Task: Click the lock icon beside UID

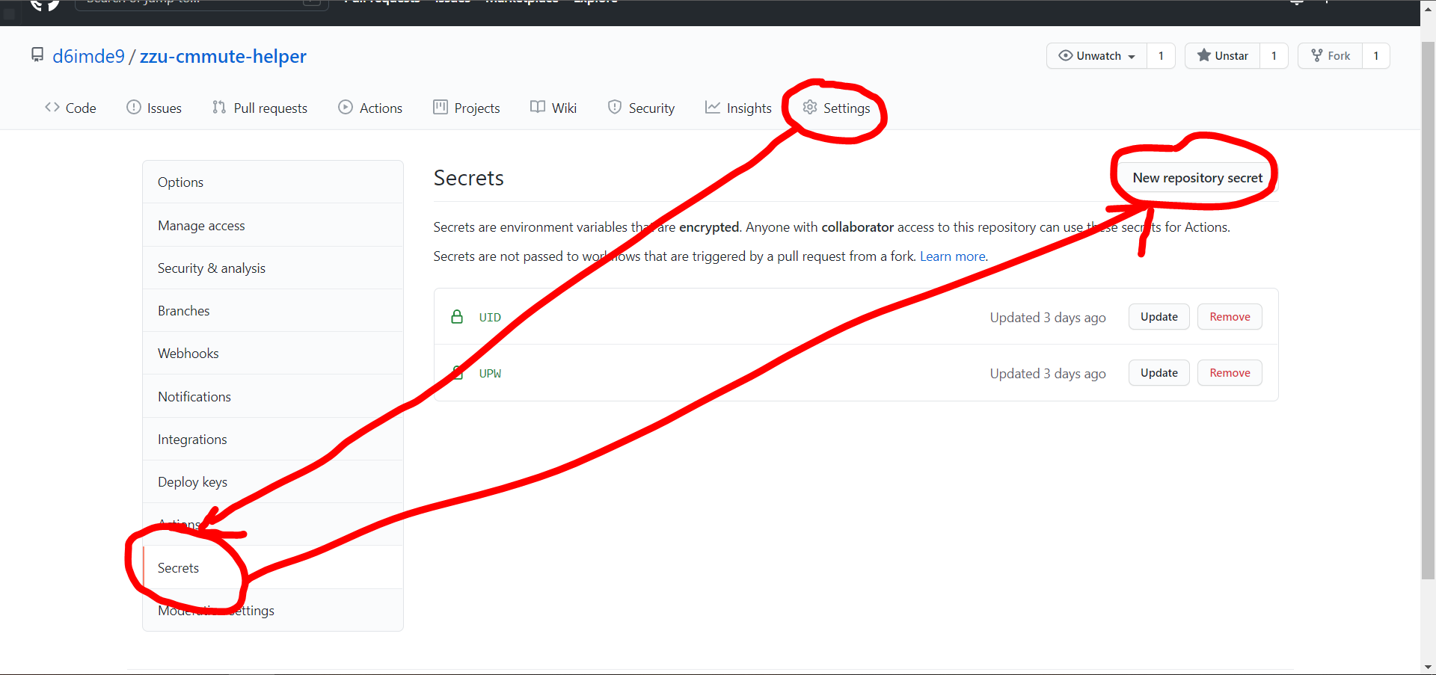Action: click(457, 317)
